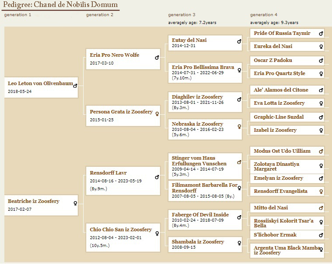Follow the Chio Chio San iz Zoosfery link
Screen dimensions: 332x264
coord(121,230)
